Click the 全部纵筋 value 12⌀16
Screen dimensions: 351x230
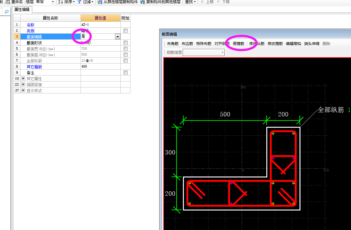[x=100, y=61]
